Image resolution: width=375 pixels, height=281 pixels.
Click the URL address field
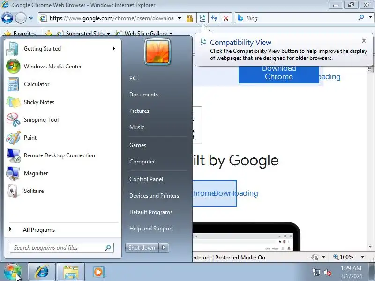pos(112,18)
